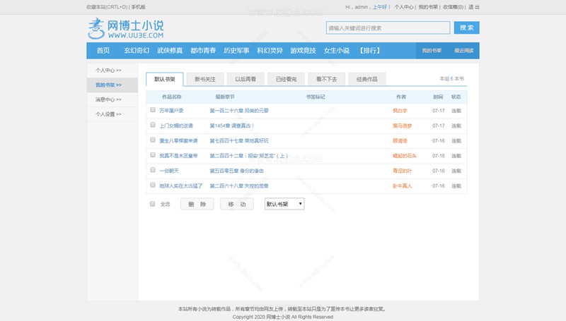Click the 移动 button
The height and width of the screenshot is (321, 566).
pyautogui.click(x=237, y=204)
